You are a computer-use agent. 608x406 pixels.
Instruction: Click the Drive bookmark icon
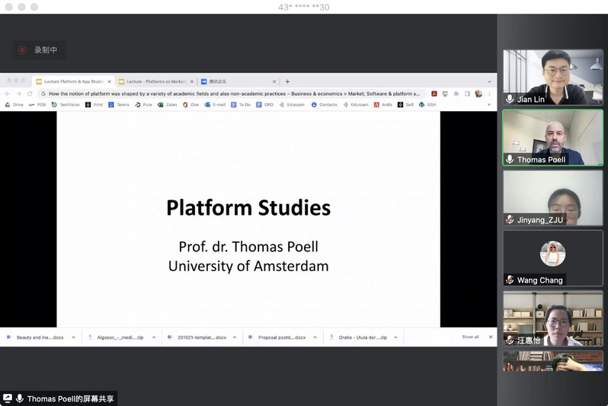point(8,104)
